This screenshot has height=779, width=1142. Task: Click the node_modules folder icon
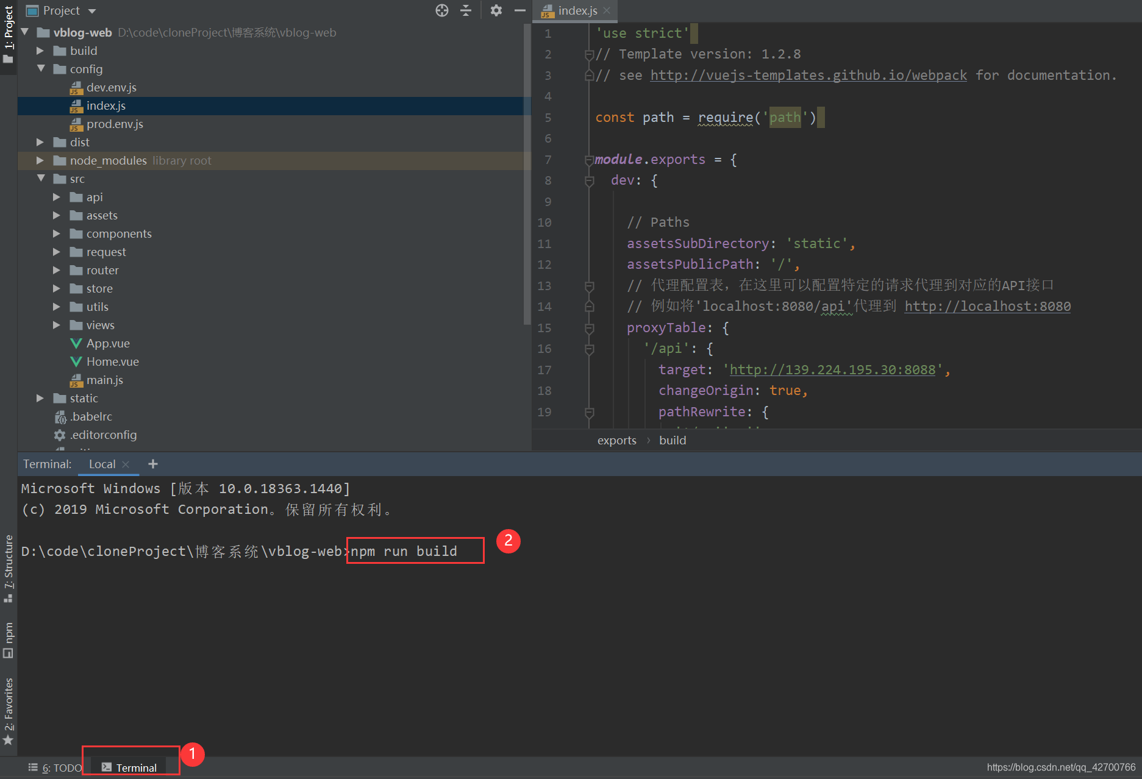(60, 160)
